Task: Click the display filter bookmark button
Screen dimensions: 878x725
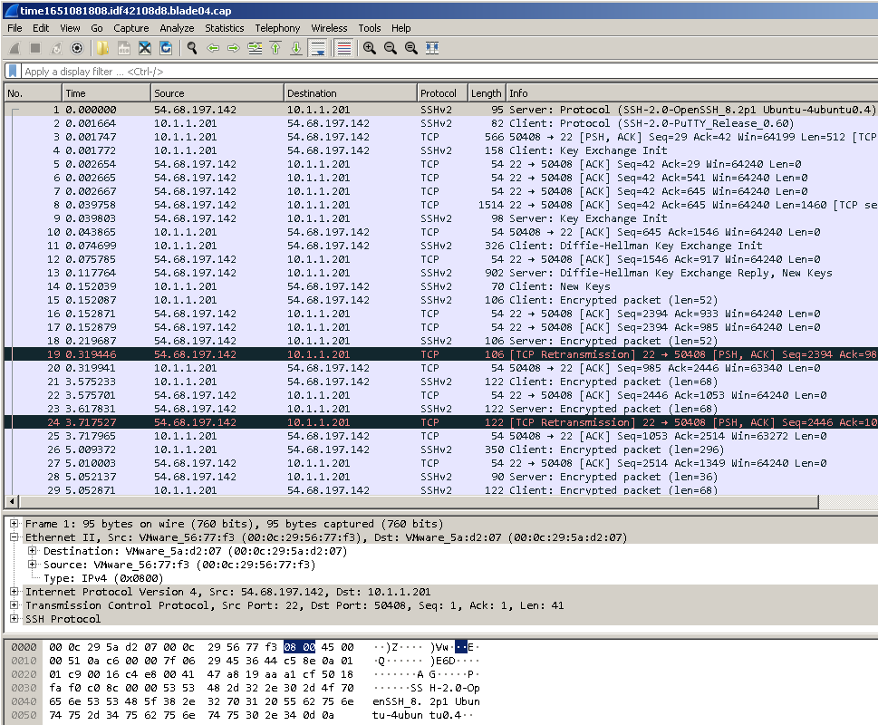Action: [x=13, y=71]
